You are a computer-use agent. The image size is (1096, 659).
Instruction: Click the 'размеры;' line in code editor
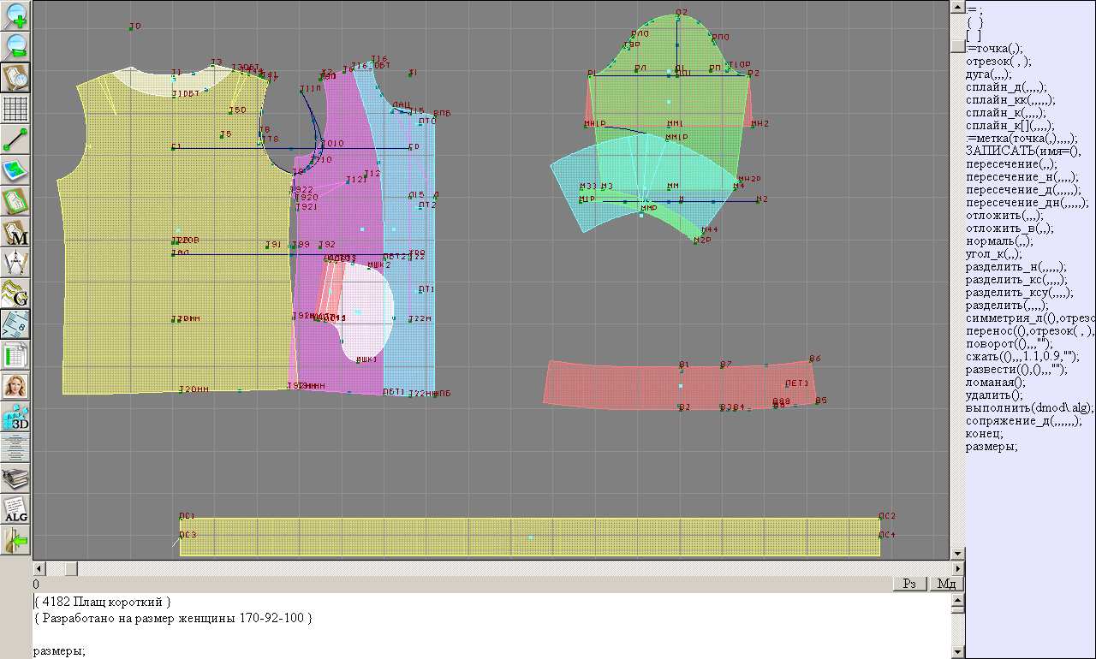click(59, 651)
